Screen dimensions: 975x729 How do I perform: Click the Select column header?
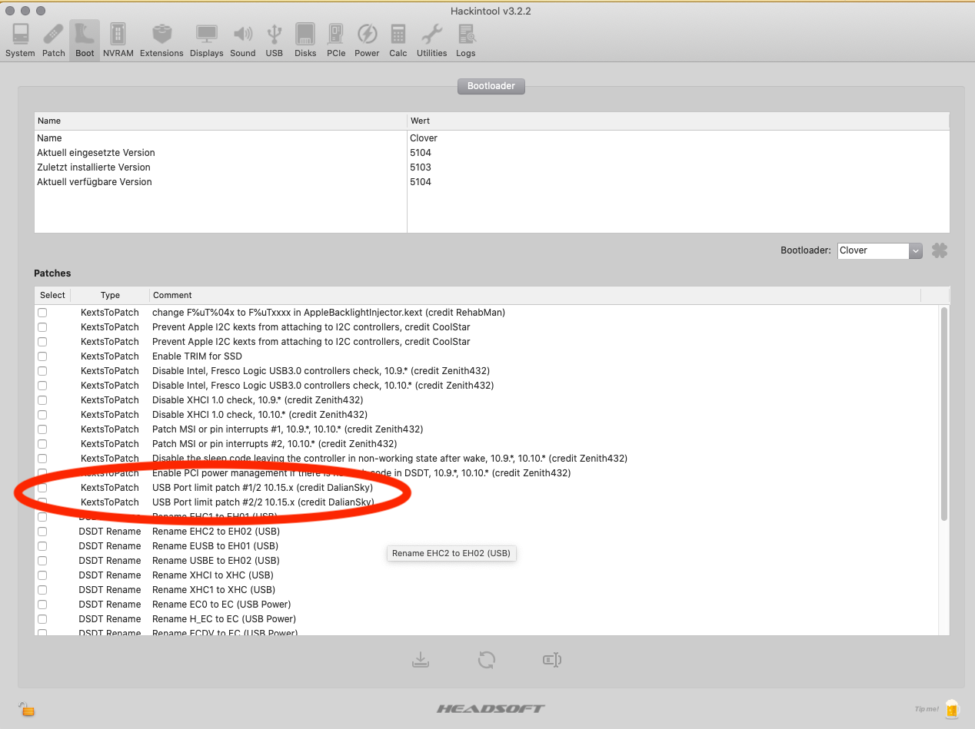(x=53, y=295)
